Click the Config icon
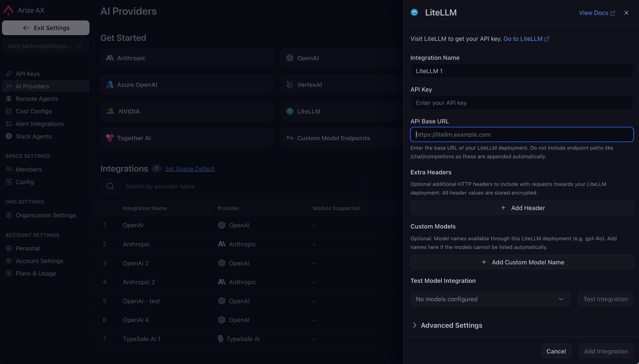639x364 pixels. [x=9, y=182]
